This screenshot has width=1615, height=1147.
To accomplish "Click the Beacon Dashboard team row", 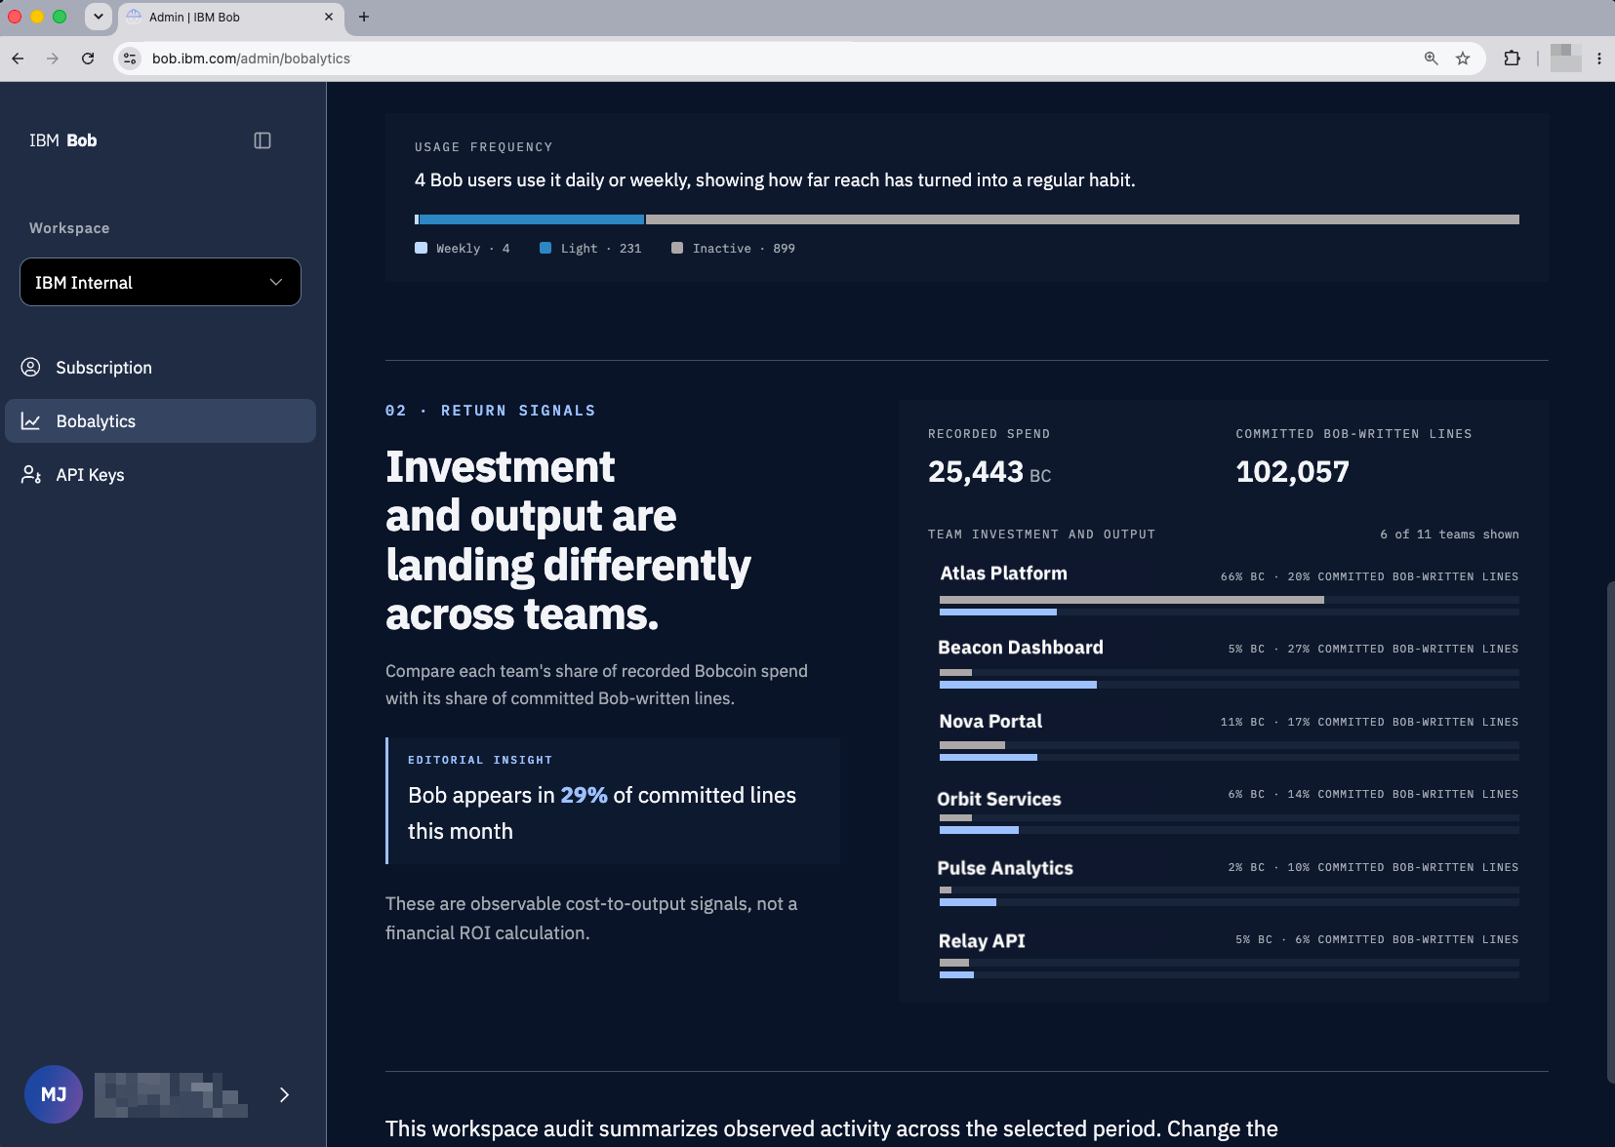I will coord(1229,662).
